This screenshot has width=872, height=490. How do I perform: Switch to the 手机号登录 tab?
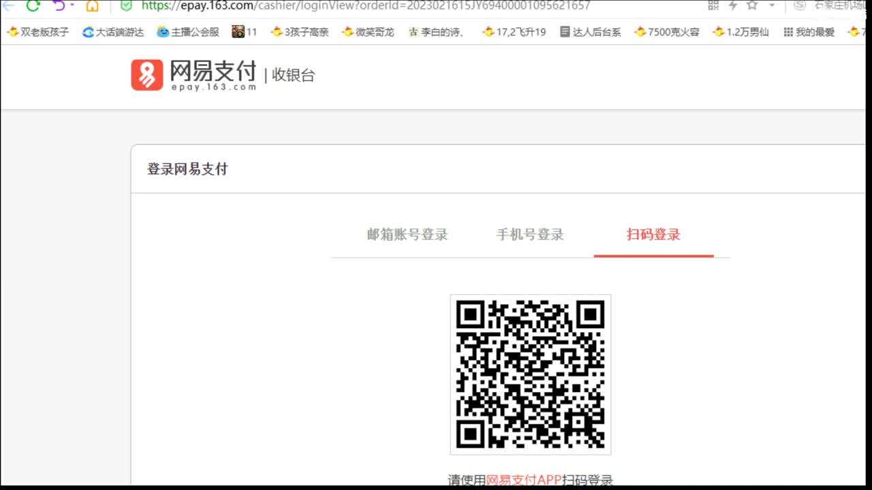[530, 235]
